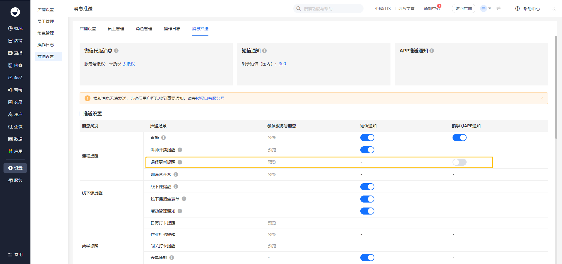Open the 通知中心 notification badge

pos(439,6)
